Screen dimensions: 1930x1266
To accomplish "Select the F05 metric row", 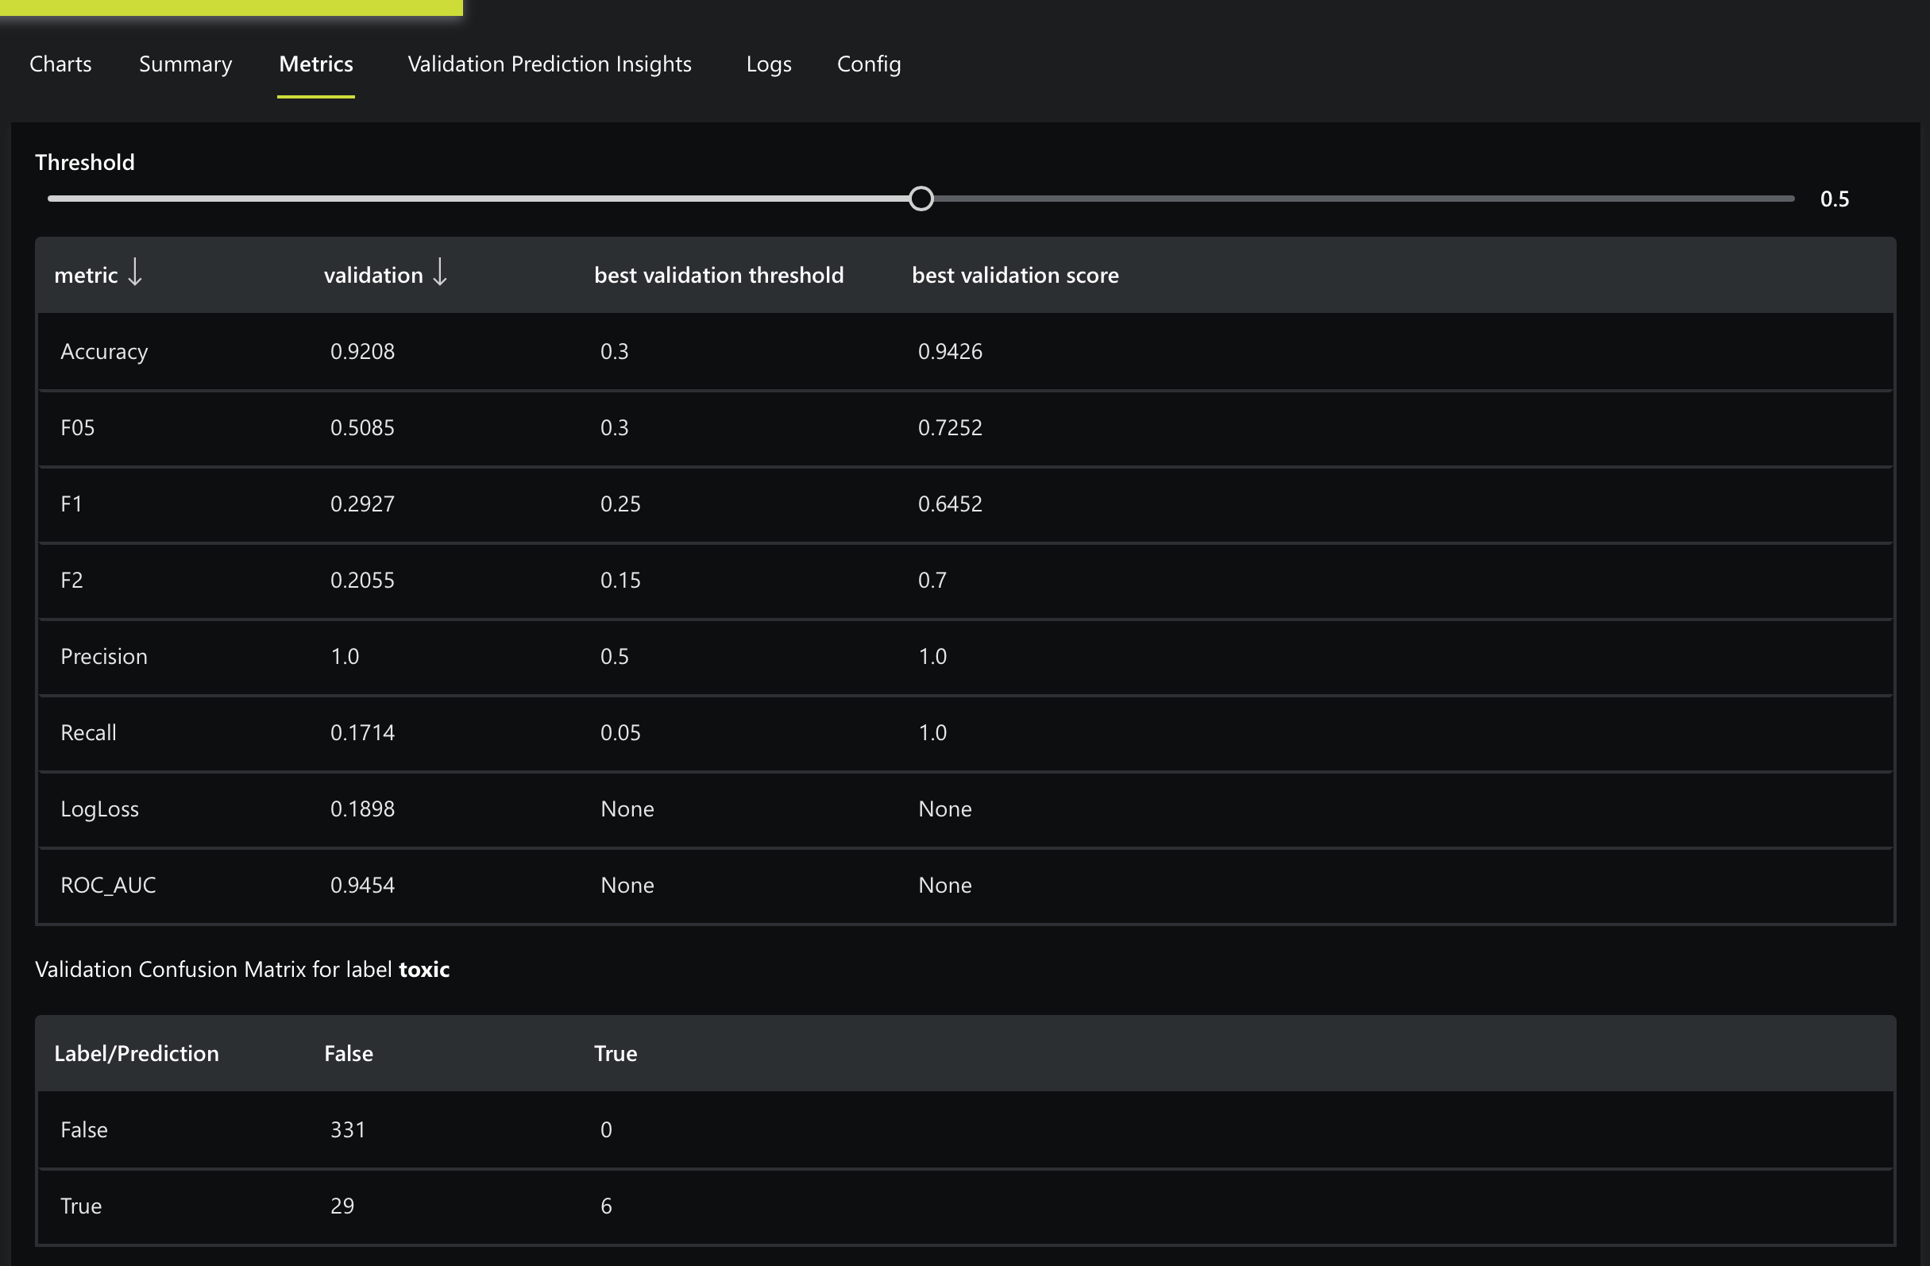I will (78, 427).
